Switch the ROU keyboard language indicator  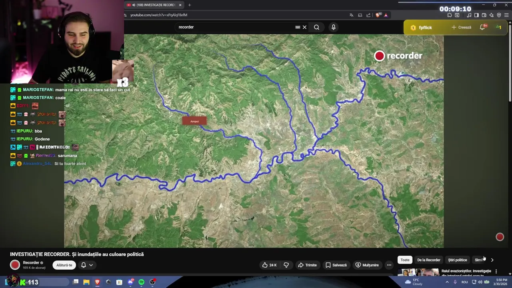(464, 282)
